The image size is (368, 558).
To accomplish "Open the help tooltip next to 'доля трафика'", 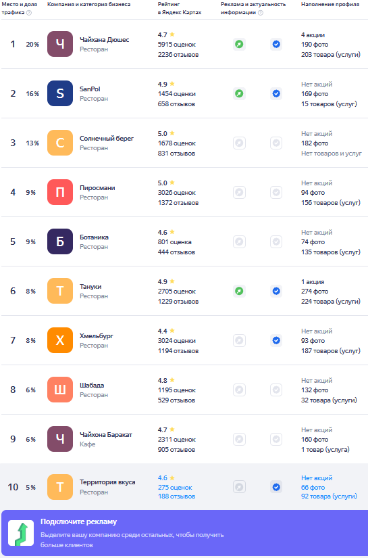I will (29, 13).
